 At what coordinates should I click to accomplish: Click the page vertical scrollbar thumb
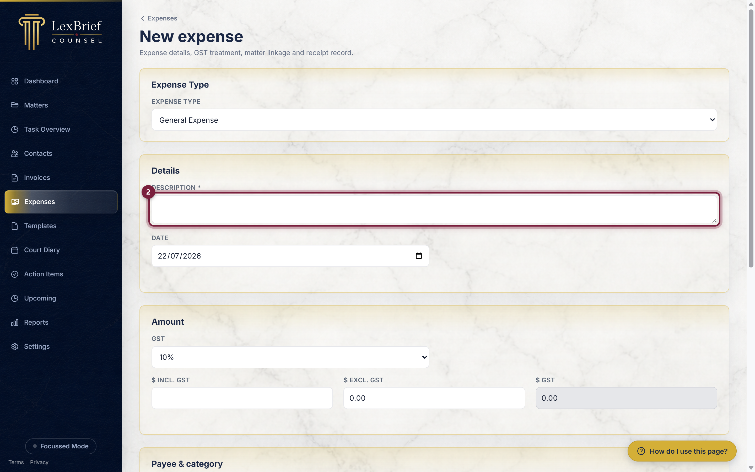[x=751, y=138]
